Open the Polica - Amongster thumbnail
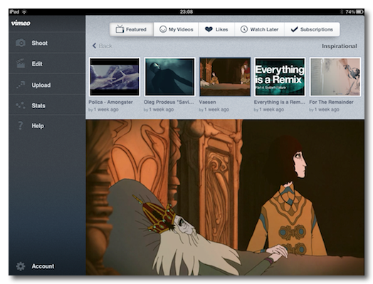373x284 pixels. 115,77
